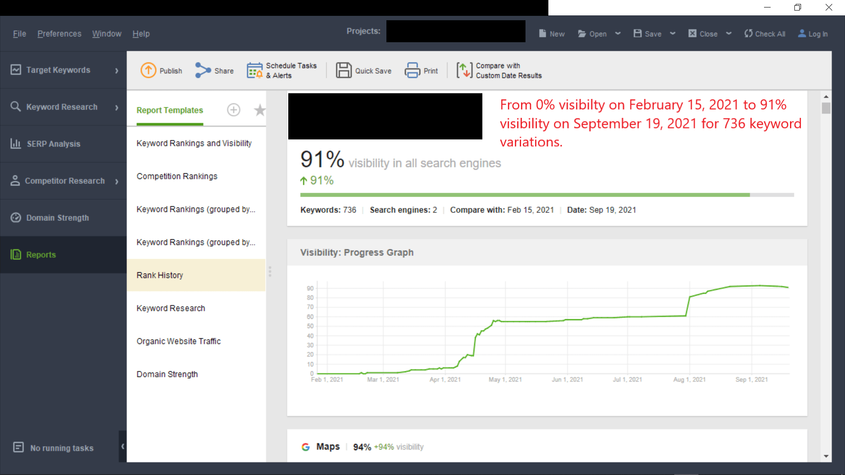Select the Rank History template
The image size is (845, 475).
(196, 275)
